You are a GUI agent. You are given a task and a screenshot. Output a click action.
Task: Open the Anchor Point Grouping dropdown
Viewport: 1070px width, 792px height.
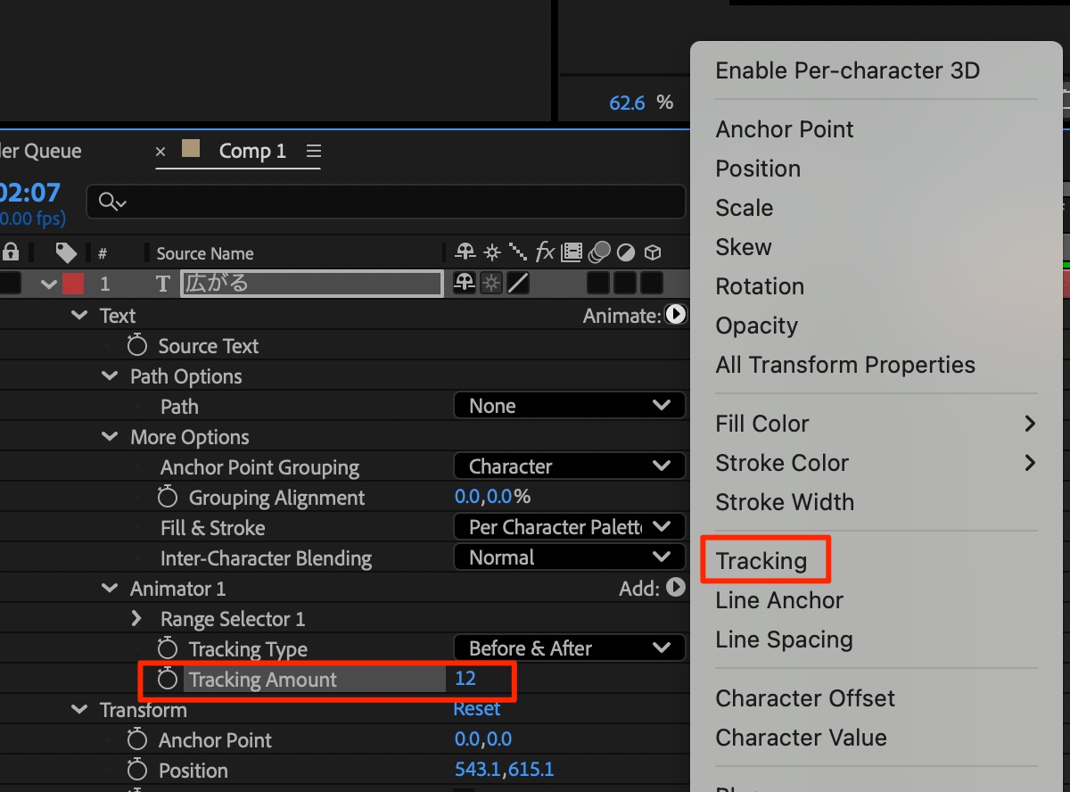click(569, 466)
